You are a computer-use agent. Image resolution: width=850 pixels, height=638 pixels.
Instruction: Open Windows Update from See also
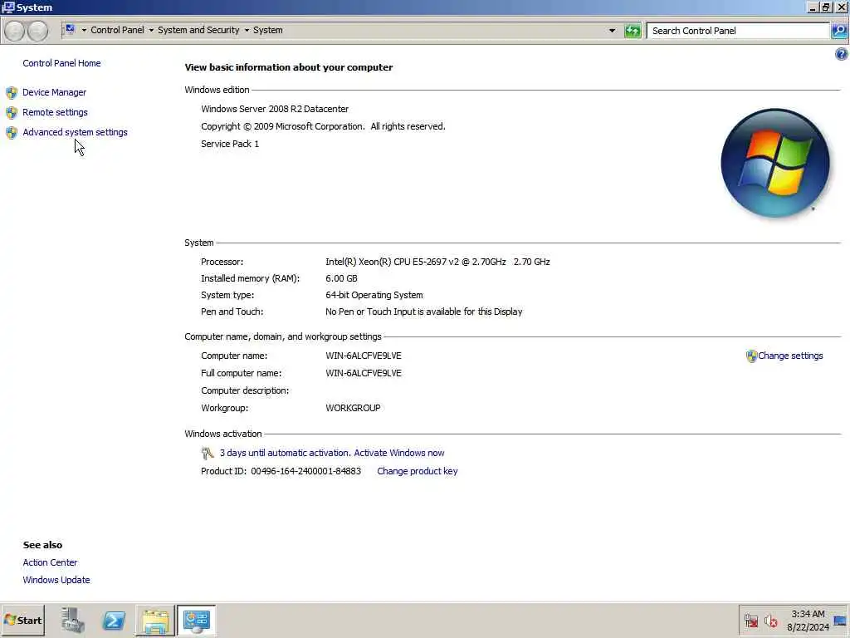pyautogui.click(x=56, y=580)
